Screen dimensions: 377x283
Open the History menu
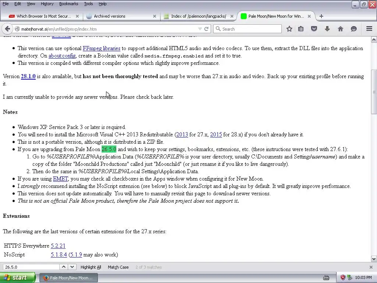(47, 4)
